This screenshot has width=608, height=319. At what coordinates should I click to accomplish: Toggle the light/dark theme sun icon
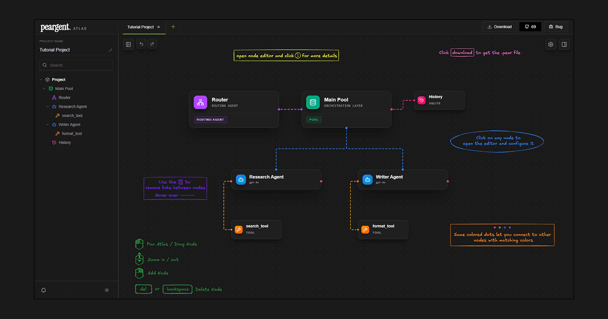[106, 290]
